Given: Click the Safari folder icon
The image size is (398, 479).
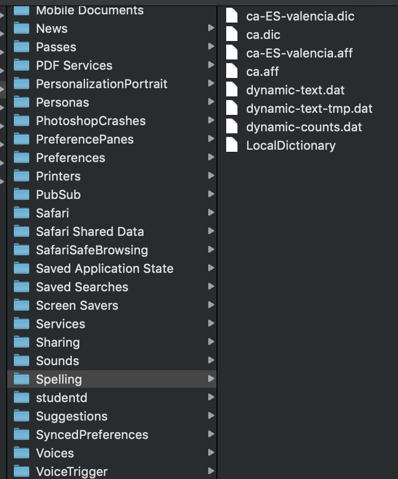Looking at the screenshot, I should click(x=22, y=213).
